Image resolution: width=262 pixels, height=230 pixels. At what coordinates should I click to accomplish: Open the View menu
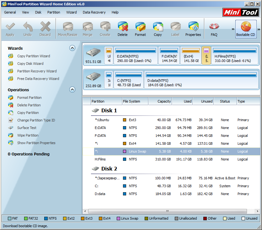point(25,12)
